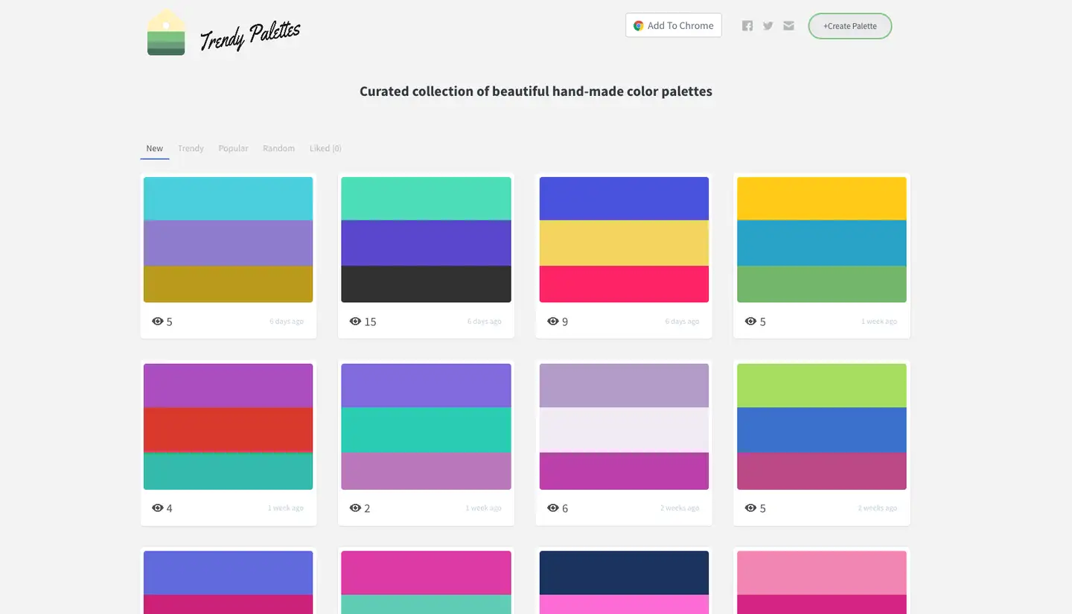The height and width of the screenshot is (614, 1072).
Task: Show the Liked palettes tab
Action: (325, 149)
